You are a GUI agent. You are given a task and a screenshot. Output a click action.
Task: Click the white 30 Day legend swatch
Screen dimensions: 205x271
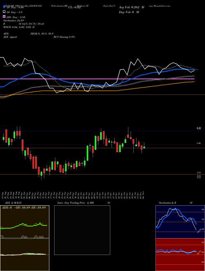[4, 12]
